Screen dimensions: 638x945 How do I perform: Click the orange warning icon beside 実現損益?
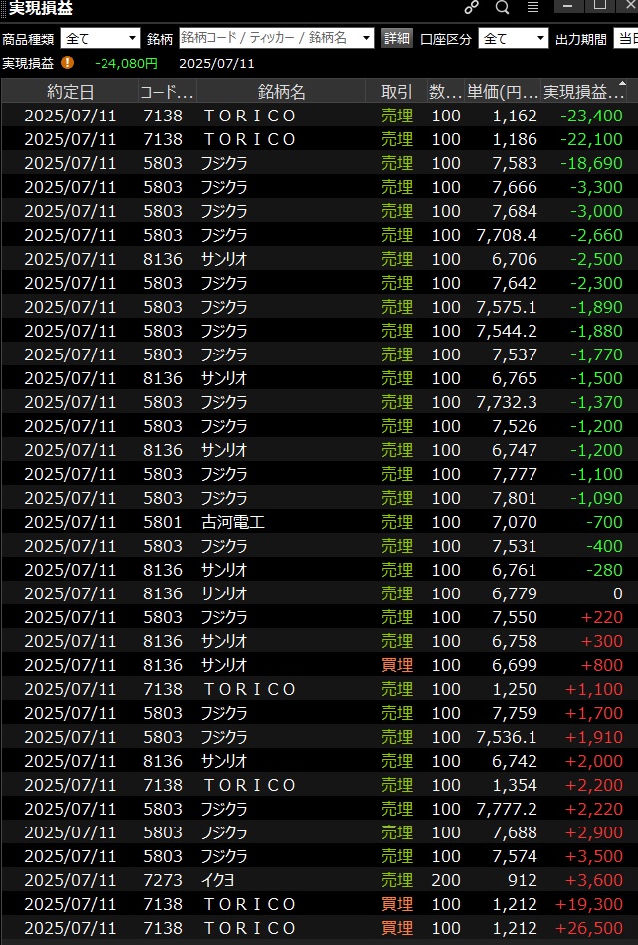tap(67, 63)
